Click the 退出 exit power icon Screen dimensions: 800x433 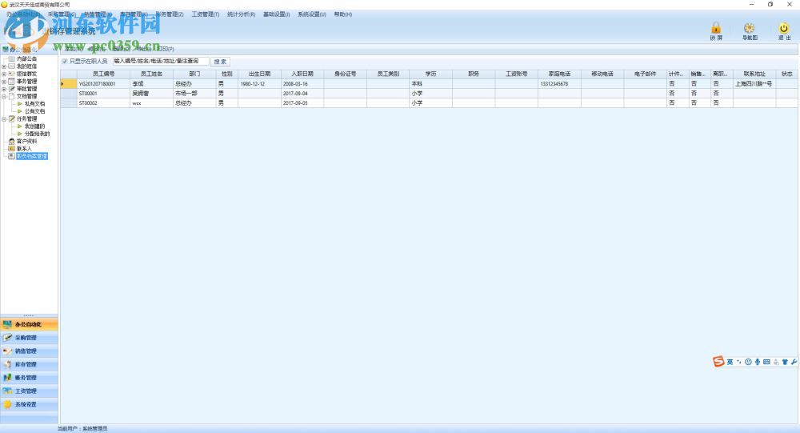pyautogui.click(x=784, y=30)
